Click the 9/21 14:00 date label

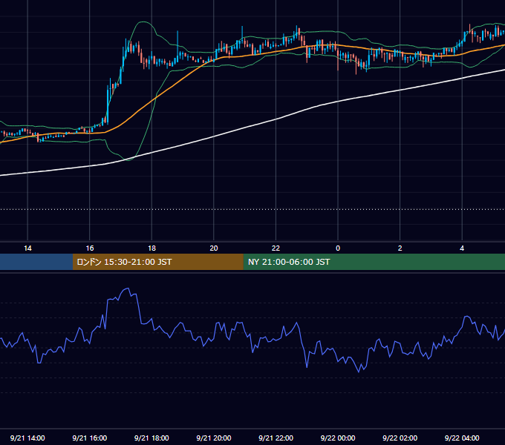point(27,438)
